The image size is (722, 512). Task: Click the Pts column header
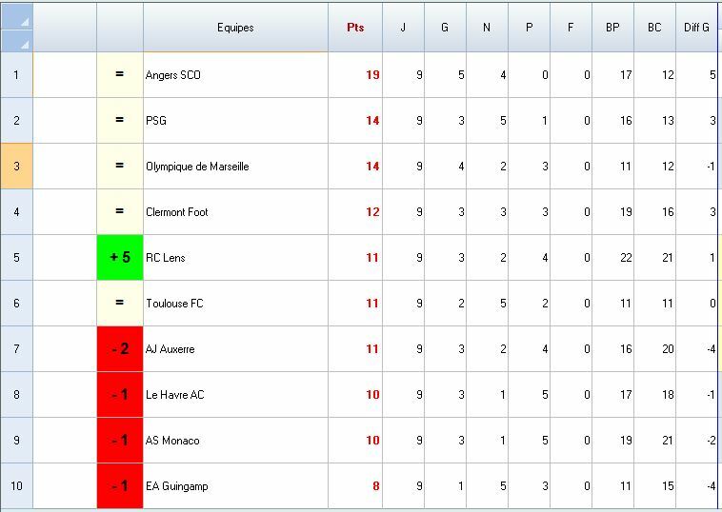click(x=355, y=28)
